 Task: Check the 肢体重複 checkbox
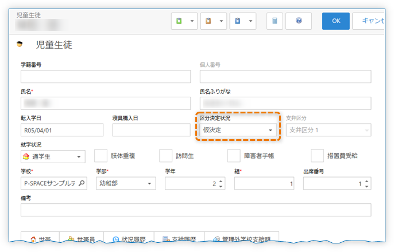101,156
